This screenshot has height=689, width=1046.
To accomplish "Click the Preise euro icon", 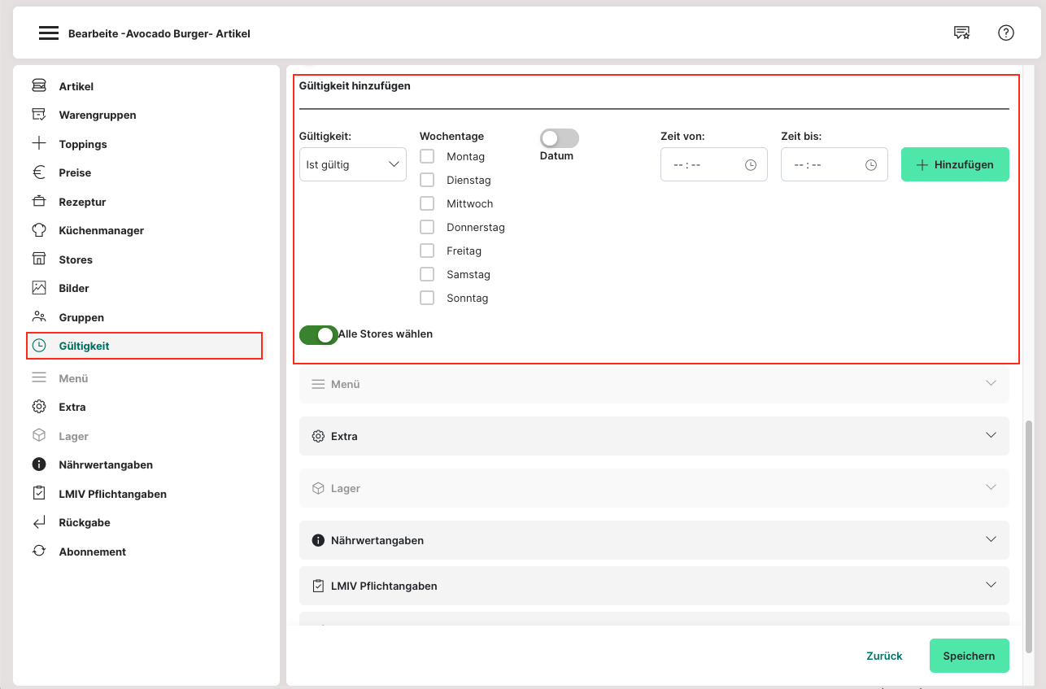I will click(x=39, y=172).
